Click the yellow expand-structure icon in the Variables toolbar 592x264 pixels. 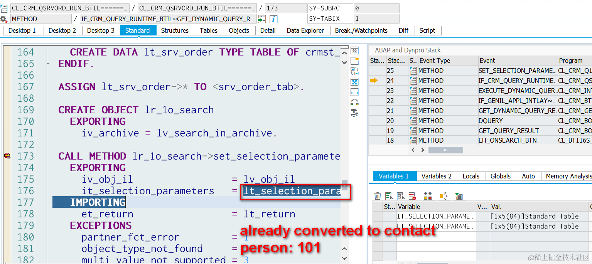click(444, 196)
